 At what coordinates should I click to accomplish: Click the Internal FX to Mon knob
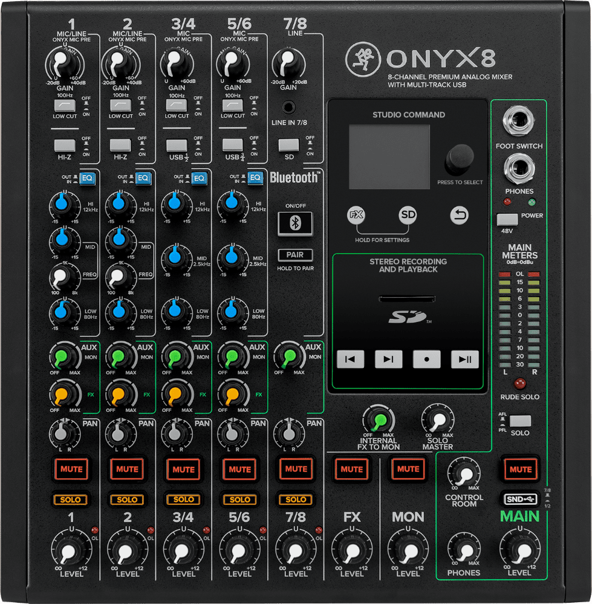[379, 420]
